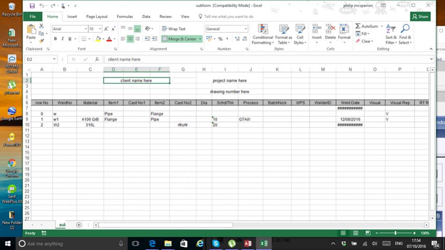Click the horizontal scrollbar of the sheet
The width and height of the screenshot is (445, 250).
[x=166, y=225]
